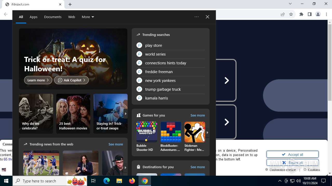Close the Windows search panel
The width and height of the screenshot is (332, 186).
[x=208, y=17]
